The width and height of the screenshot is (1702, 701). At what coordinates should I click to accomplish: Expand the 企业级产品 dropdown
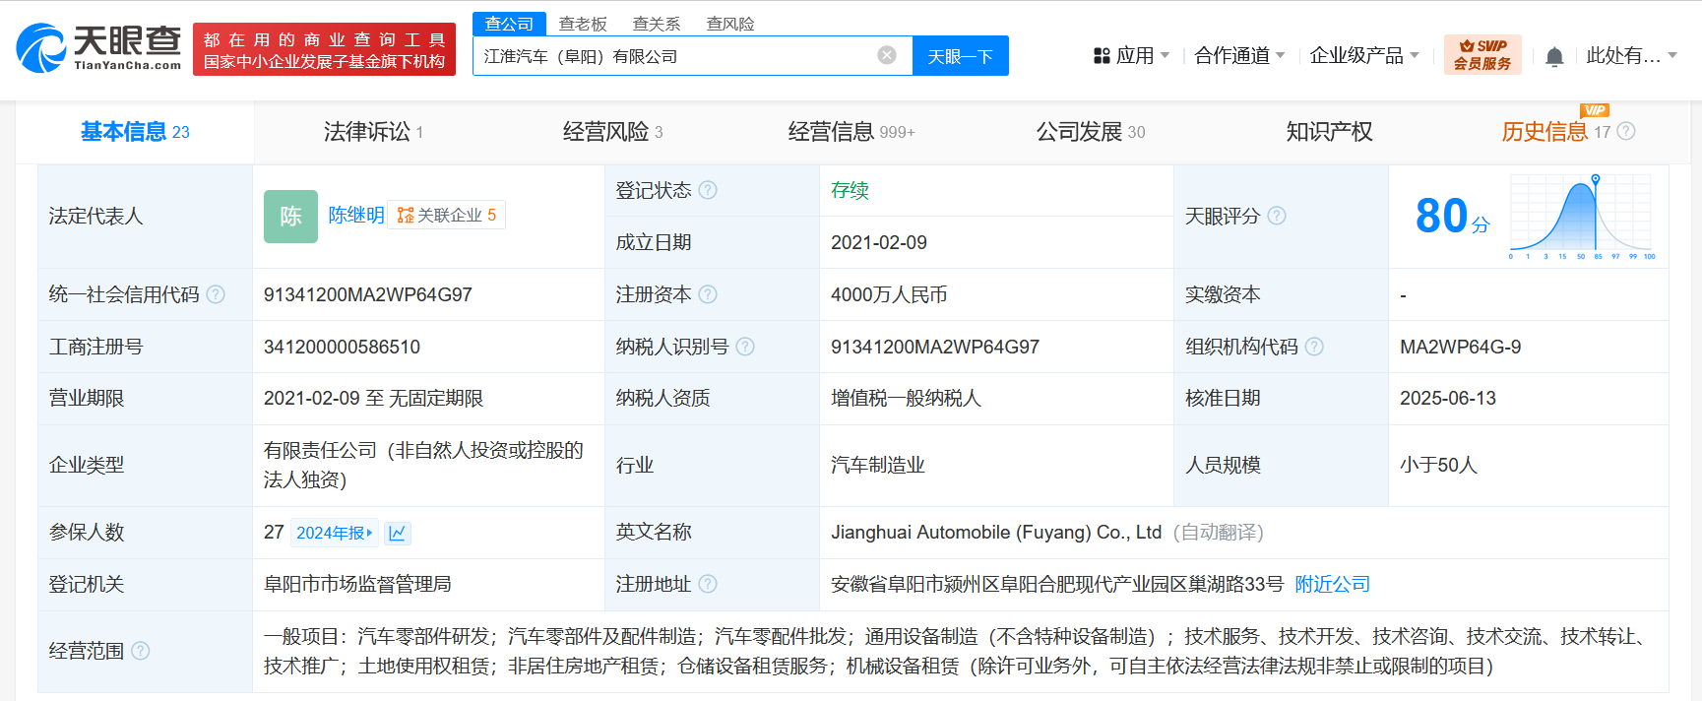pos(1364,56)
